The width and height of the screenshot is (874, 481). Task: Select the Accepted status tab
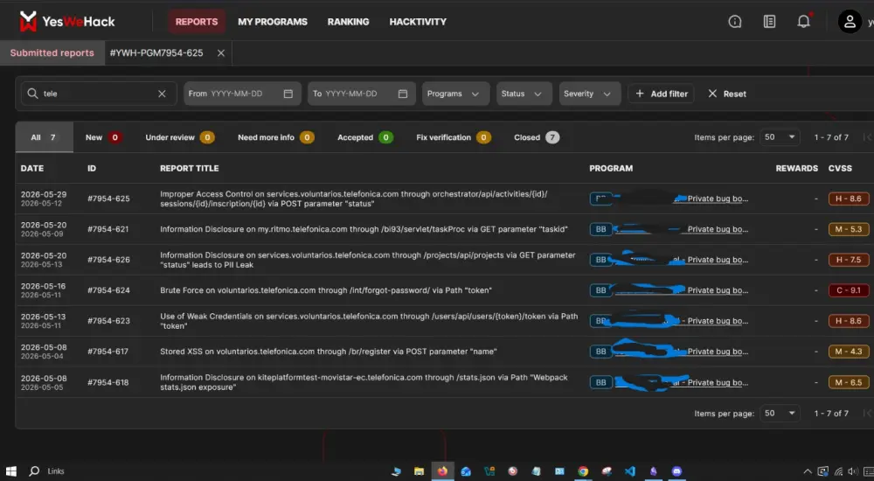click(365, 137)
